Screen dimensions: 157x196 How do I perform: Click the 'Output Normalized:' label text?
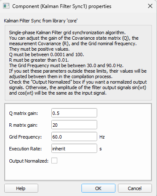(29, 161)
